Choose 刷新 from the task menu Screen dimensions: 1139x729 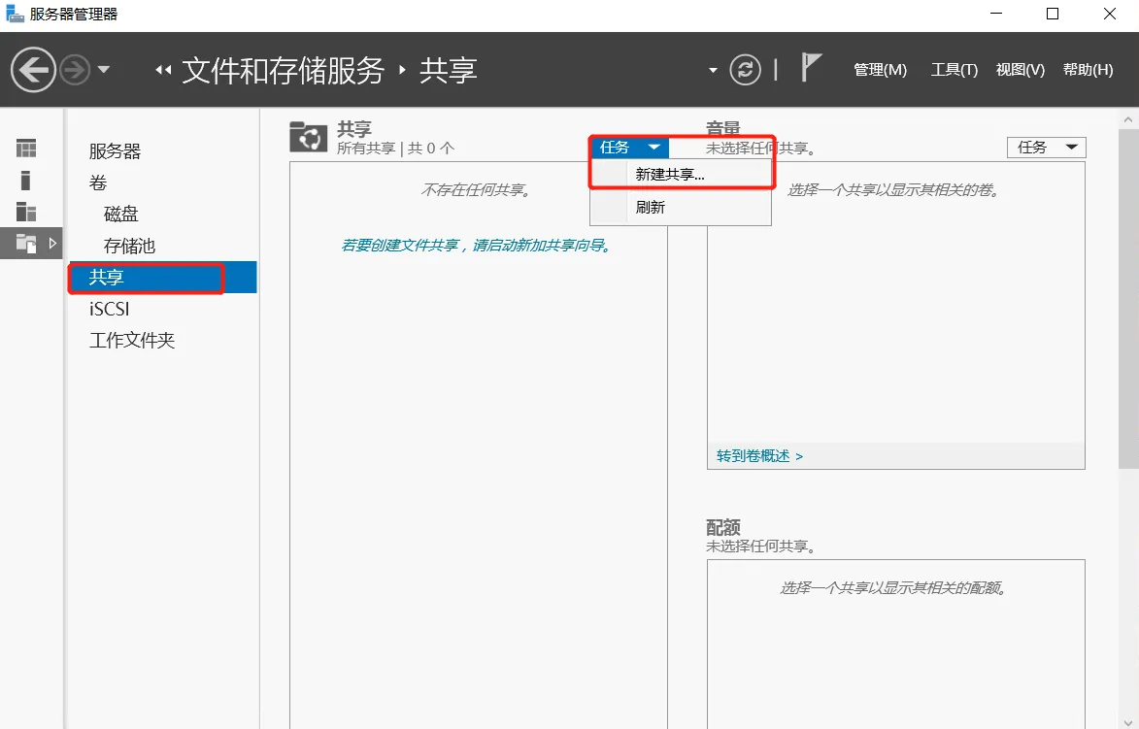pyautogui.click(x=651, y=207)
